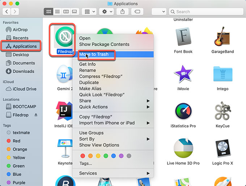Select the Live Home 3D Pro icon
The width and height of the screenshot is (246, 186).
point(183,148)
